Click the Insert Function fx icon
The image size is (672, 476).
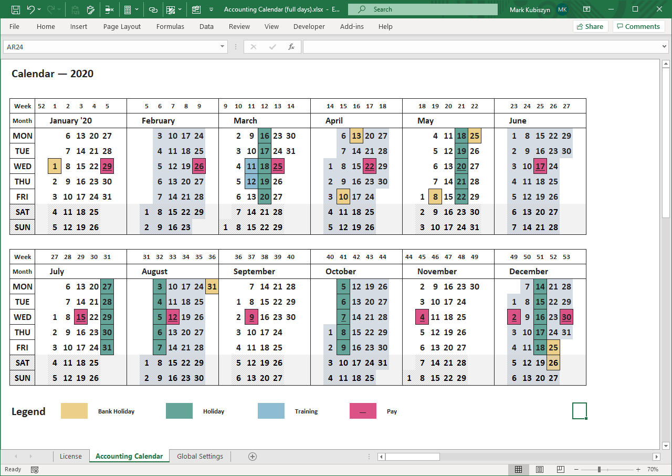[291, 47]
